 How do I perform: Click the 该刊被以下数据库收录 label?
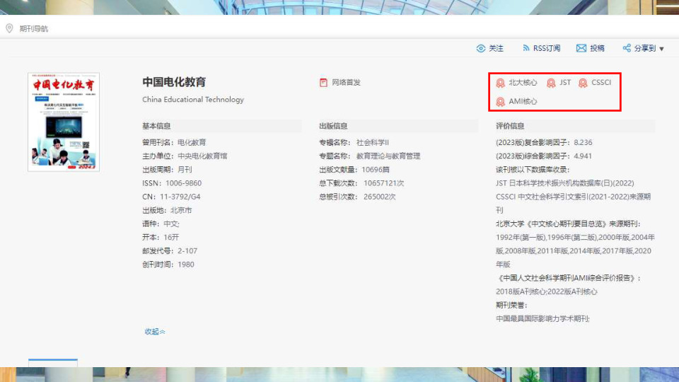click(533, 169)
